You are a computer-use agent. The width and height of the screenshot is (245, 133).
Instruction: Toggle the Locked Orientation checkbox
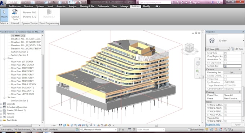(225, 76)
